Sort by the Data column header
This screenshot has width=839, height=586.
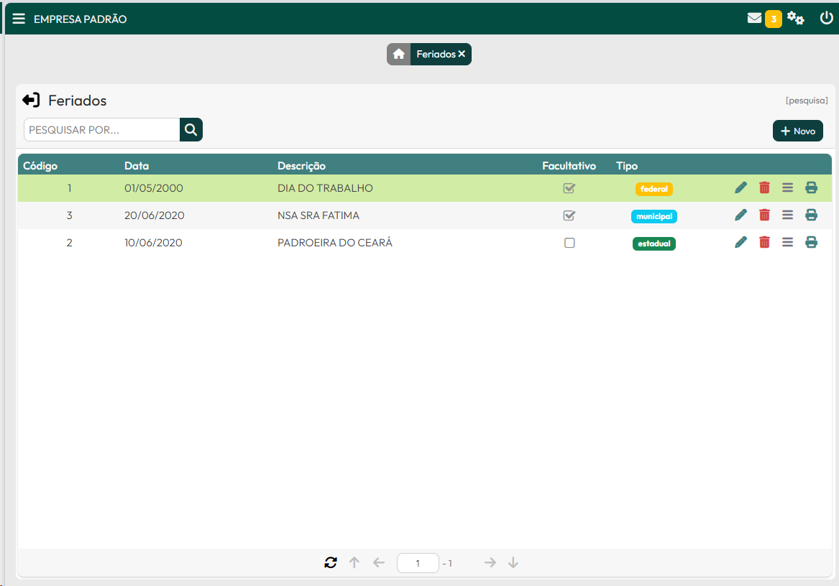click(x=137, y=166)
